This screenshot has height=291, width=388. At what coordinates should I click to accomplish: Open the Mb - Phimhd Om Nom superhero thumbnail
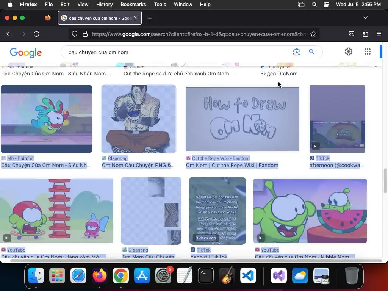[x=46, y=119]
